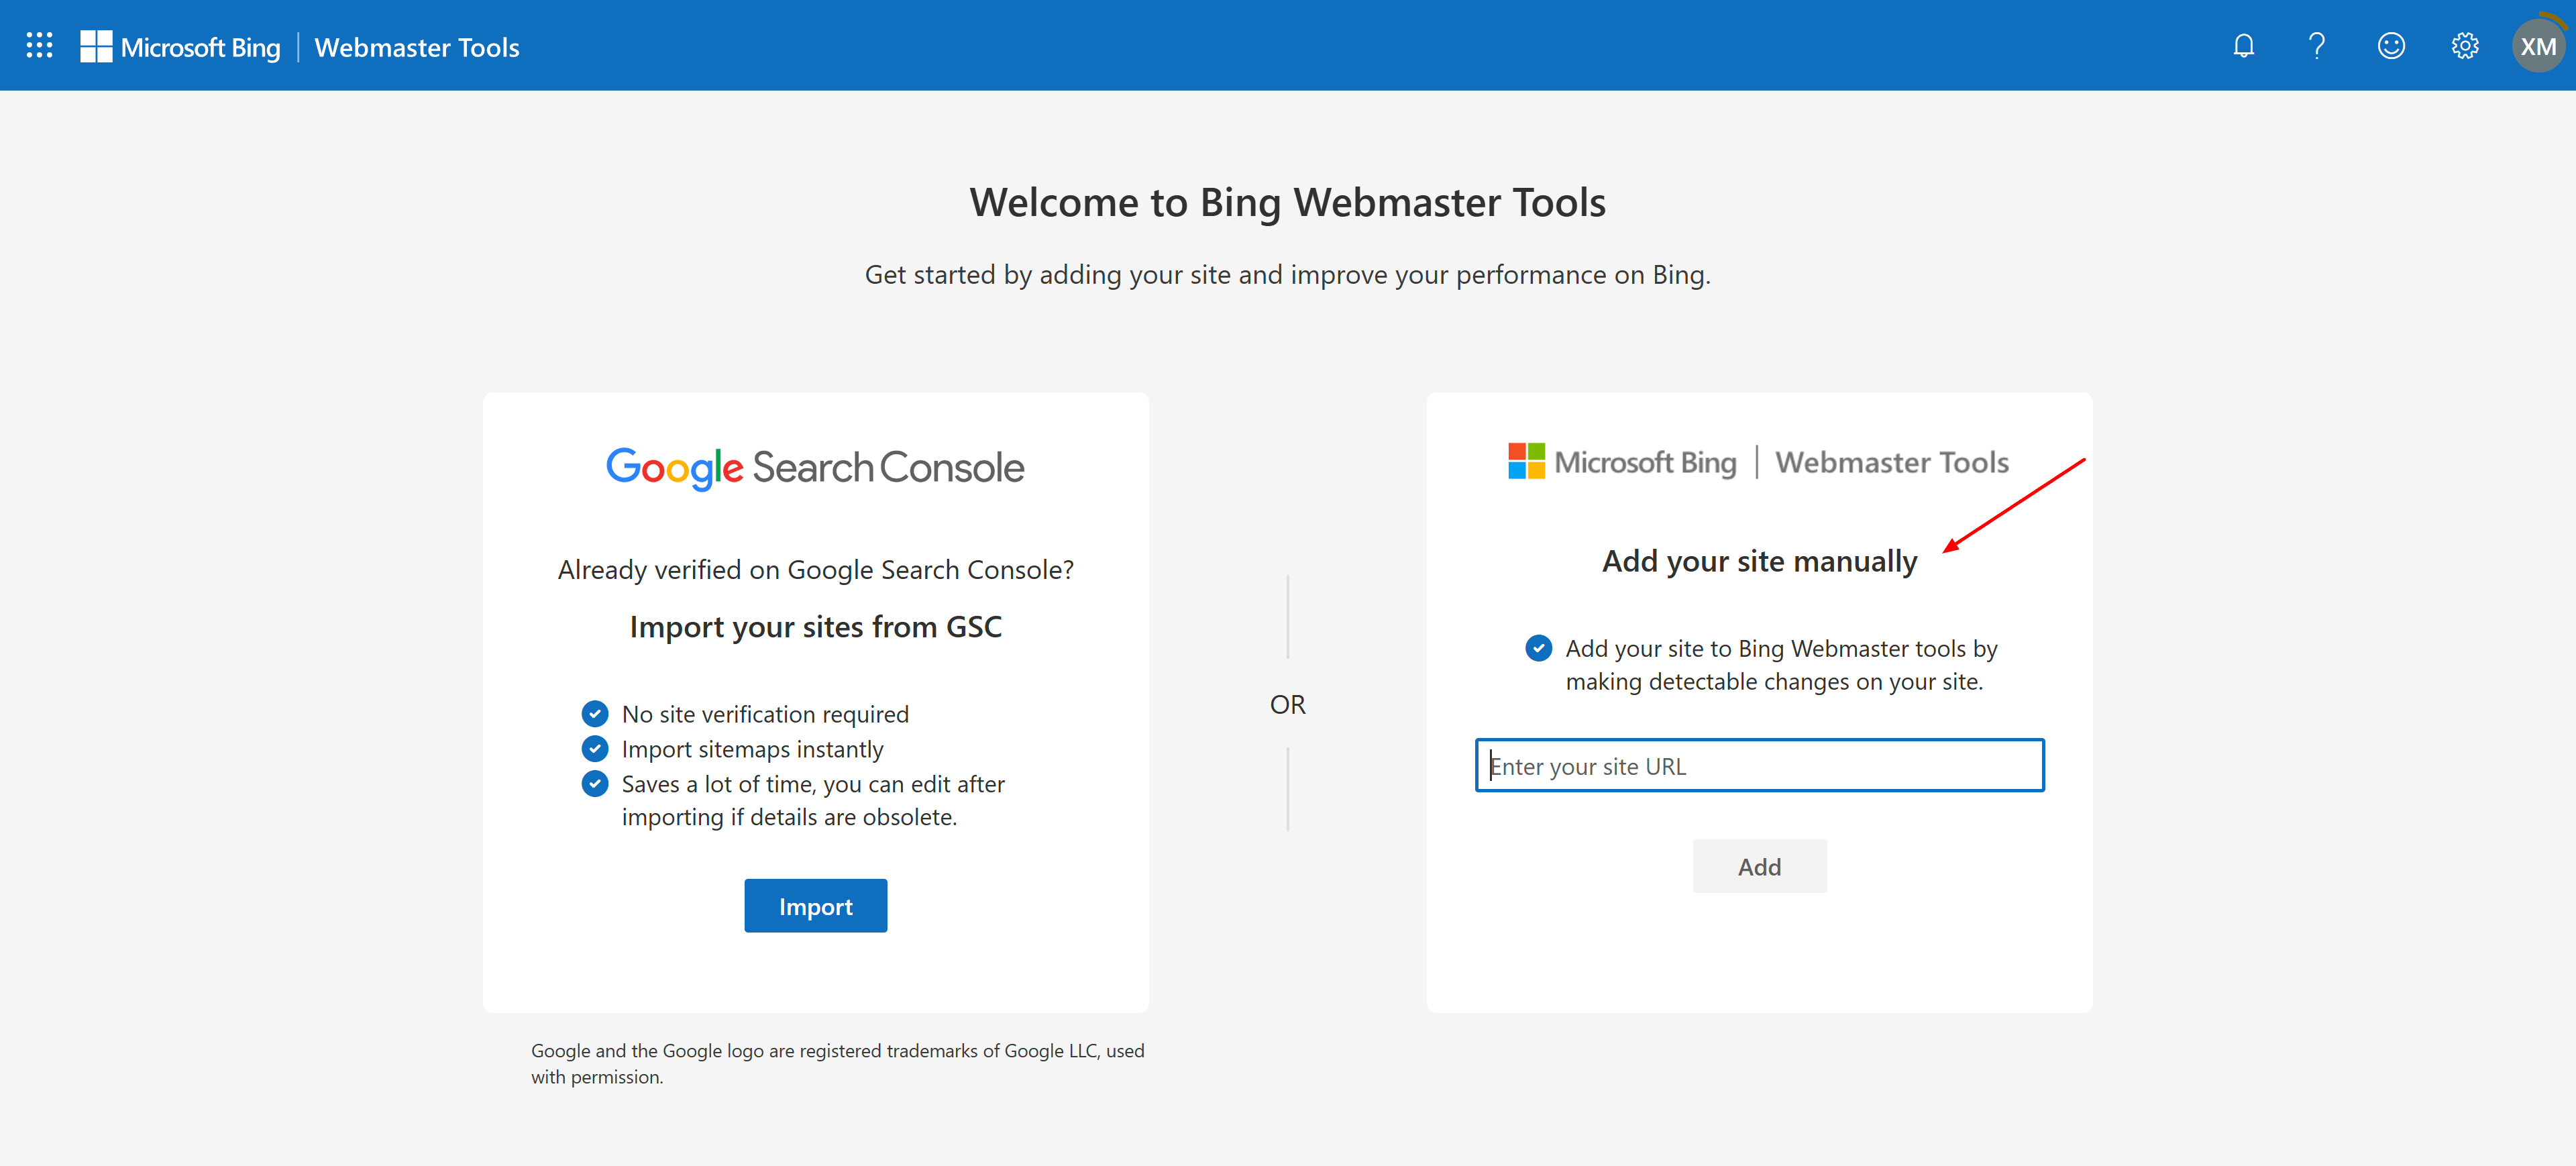Click the Saves a lot of time checkmark
The image size is (2576, 1166).
pos(595,784)
